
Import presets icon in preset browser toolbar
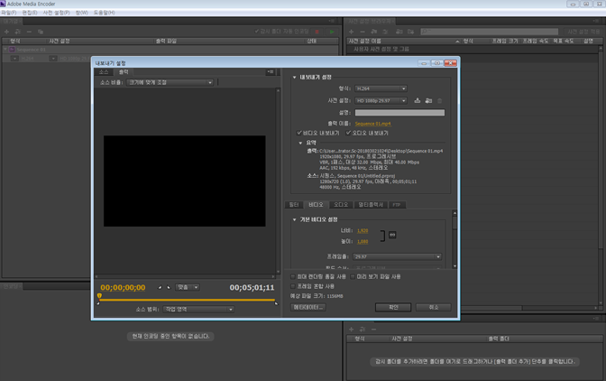pos(399,32)
